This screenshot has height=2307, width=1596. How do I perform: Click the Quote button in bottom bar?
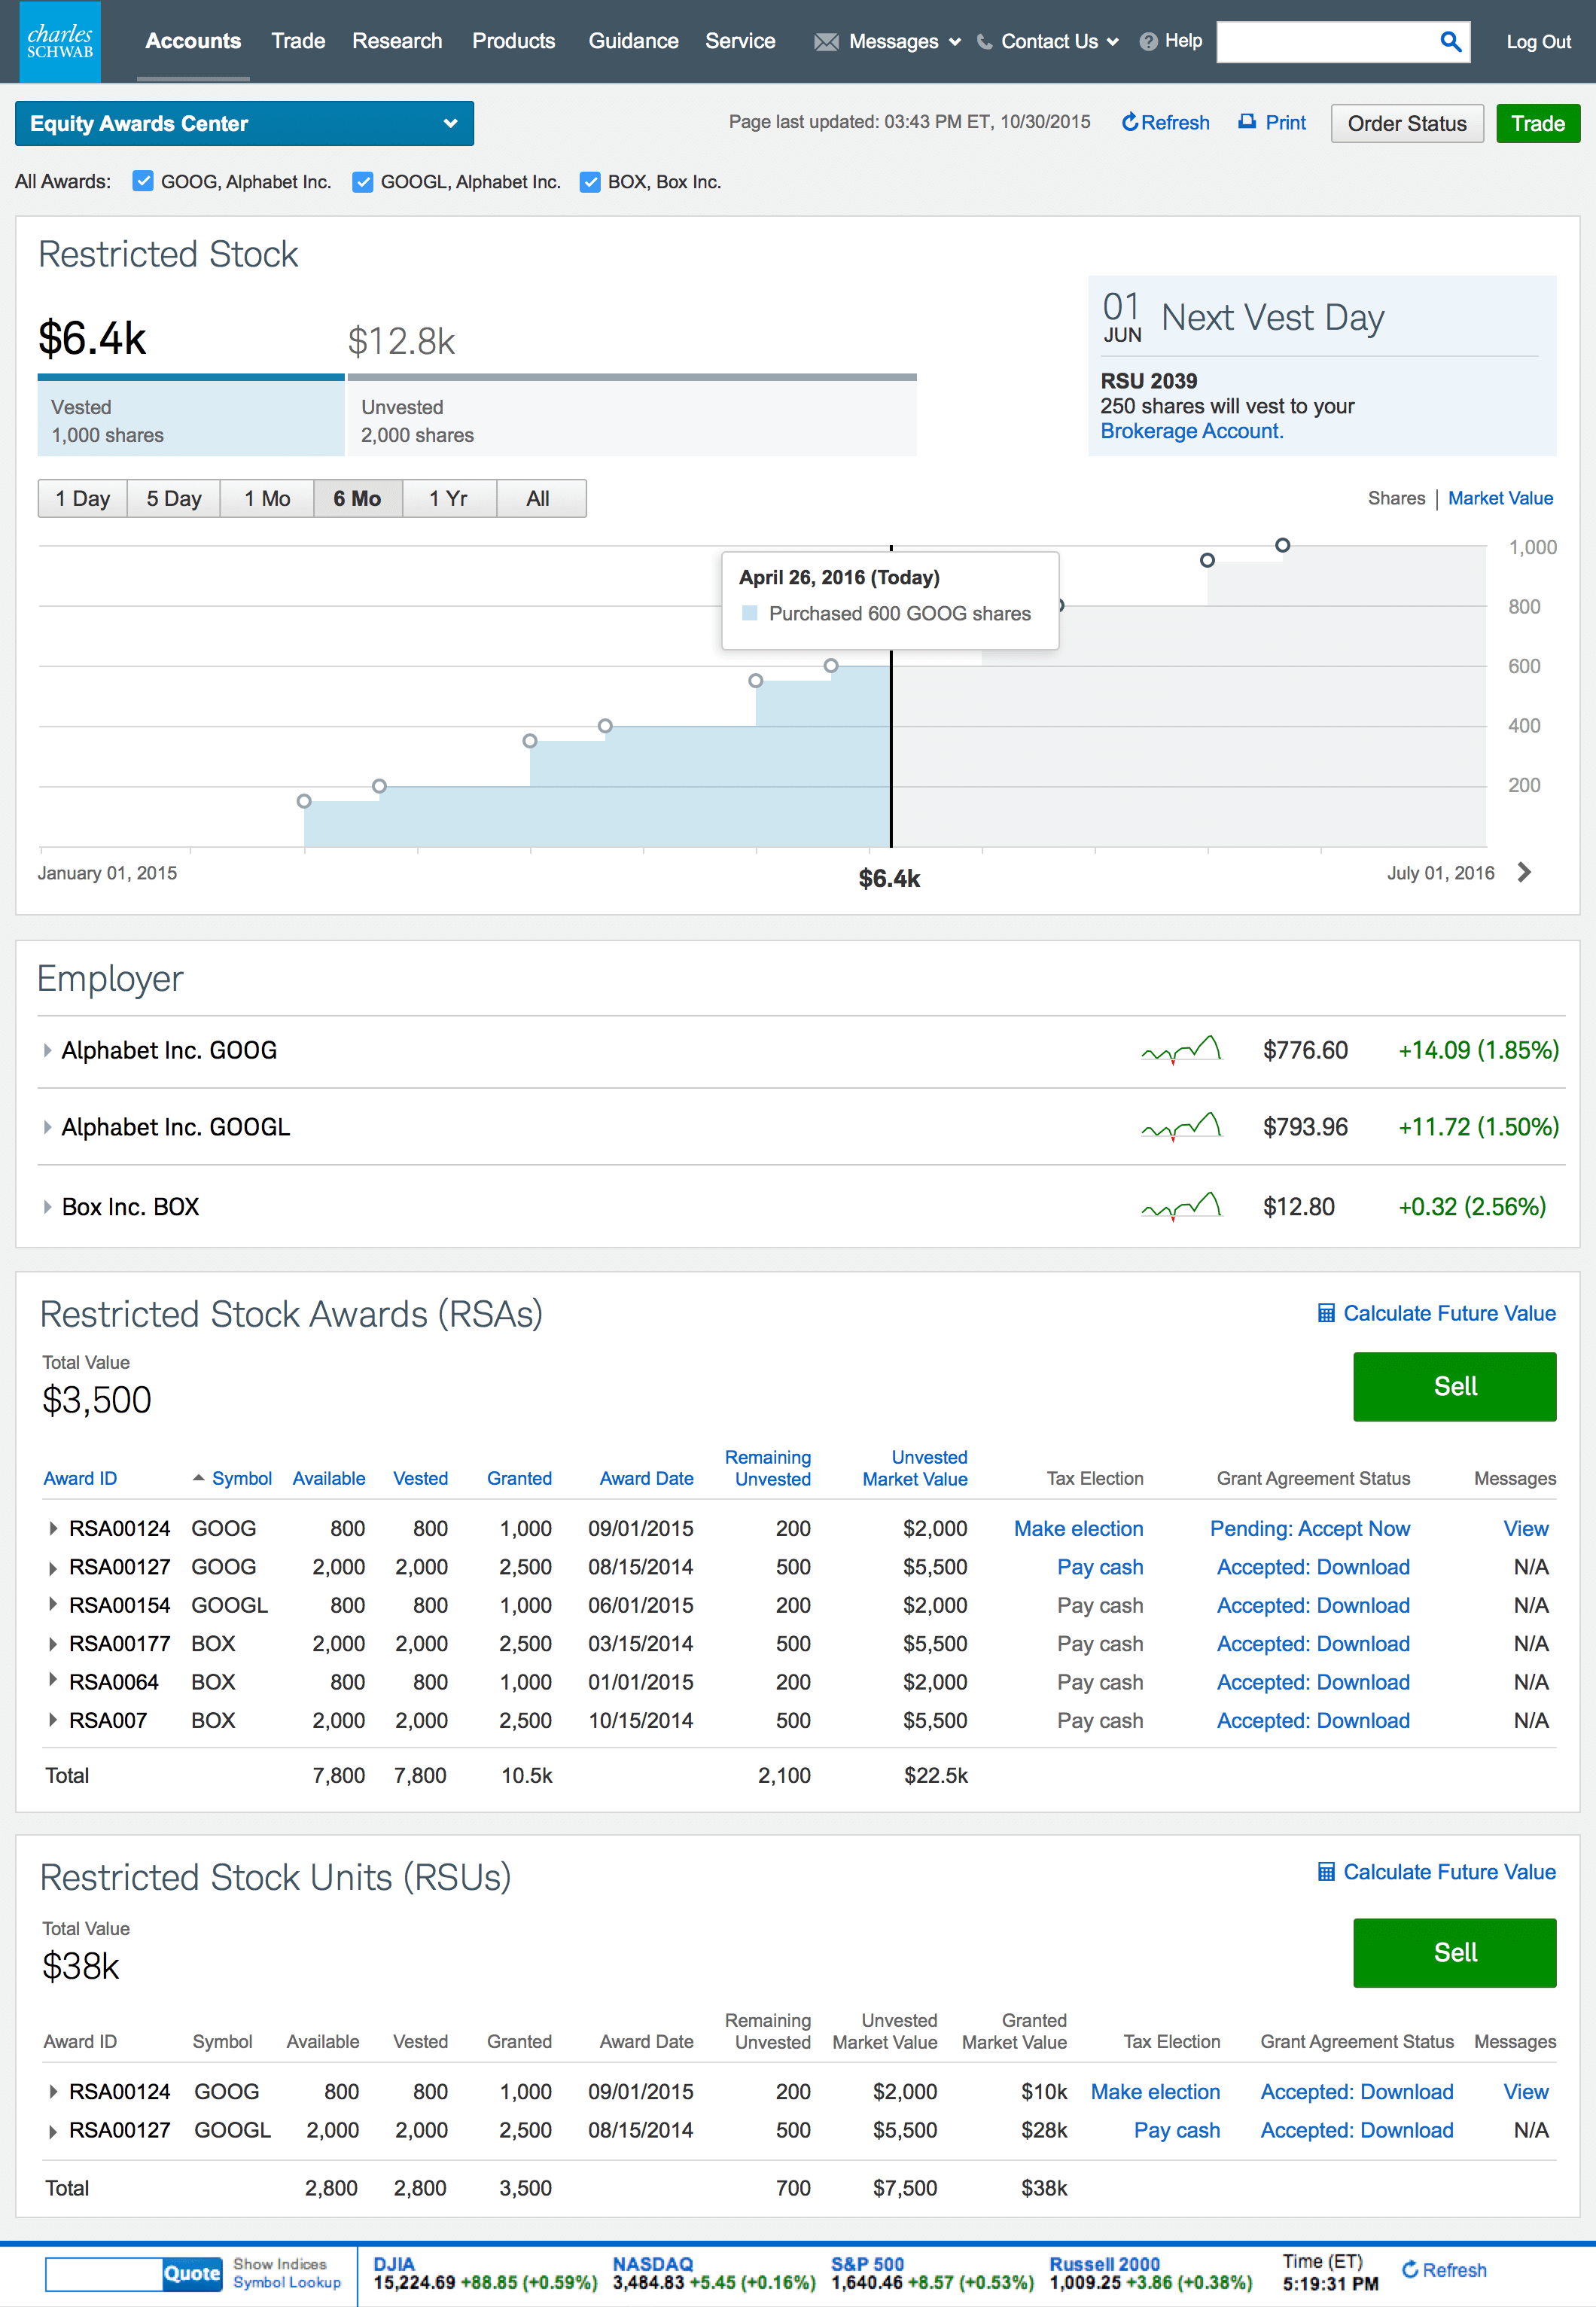[192, 2273]
